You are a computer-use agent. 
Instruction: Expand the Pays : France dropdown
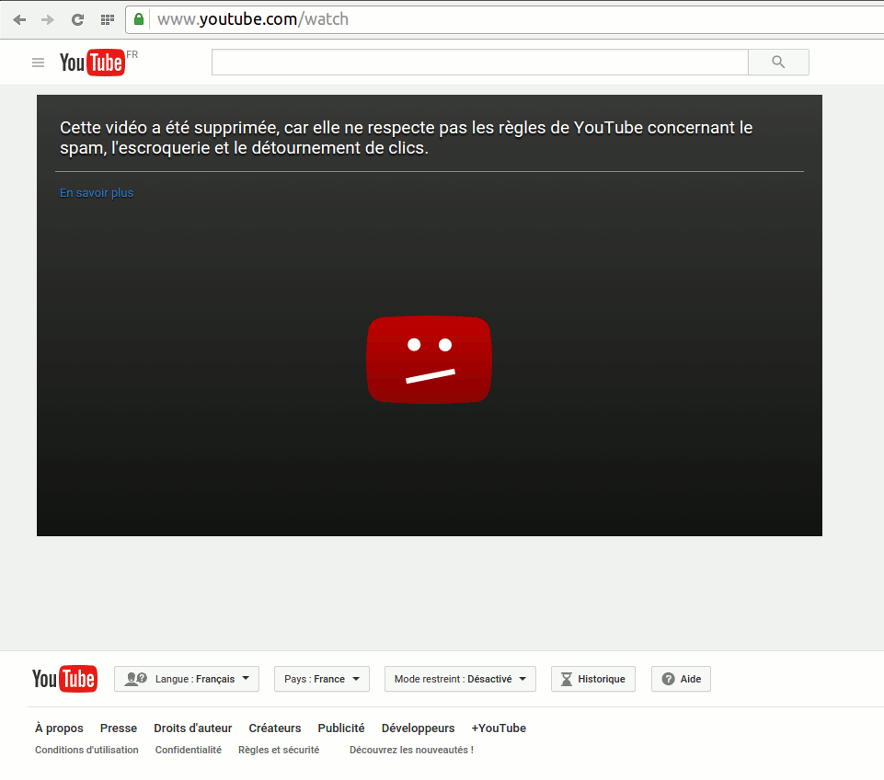(321, 679)
